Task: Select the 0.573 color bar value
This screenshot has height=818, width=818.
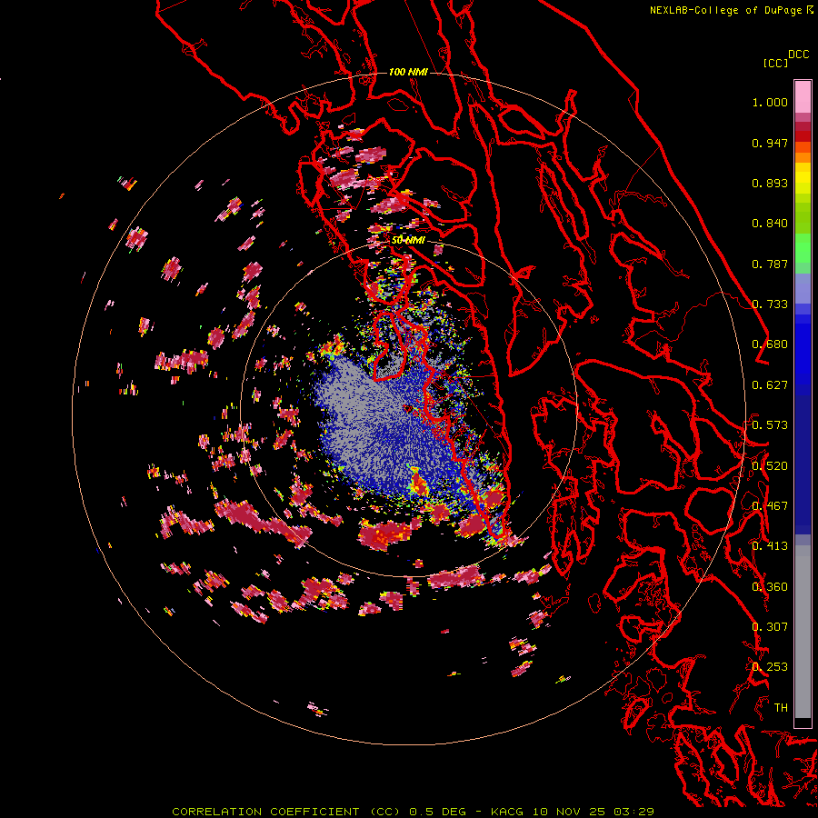Action: (x=770, y=425)
